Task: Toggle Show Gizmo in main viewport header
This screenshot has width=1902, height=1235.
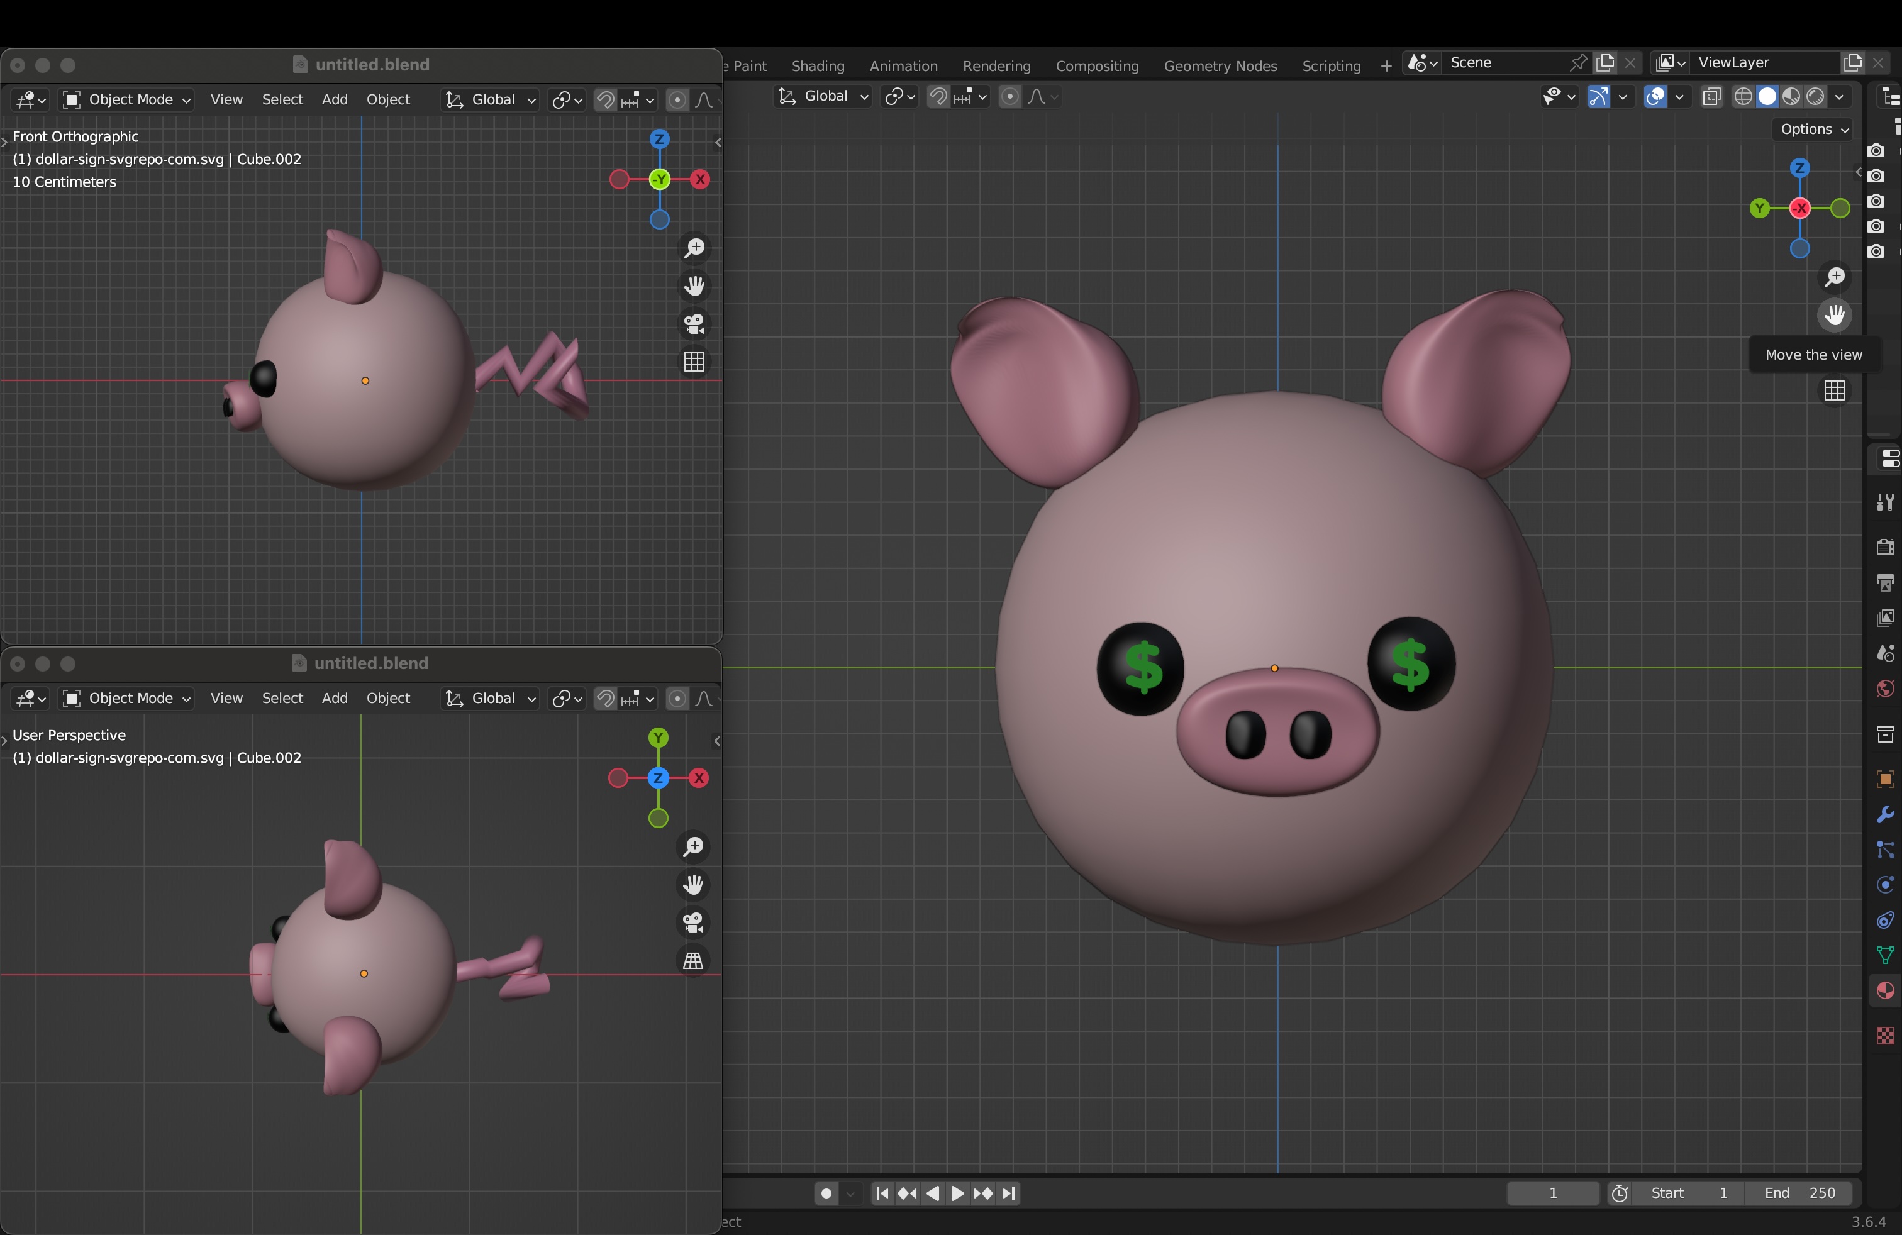Action: 1598,97
